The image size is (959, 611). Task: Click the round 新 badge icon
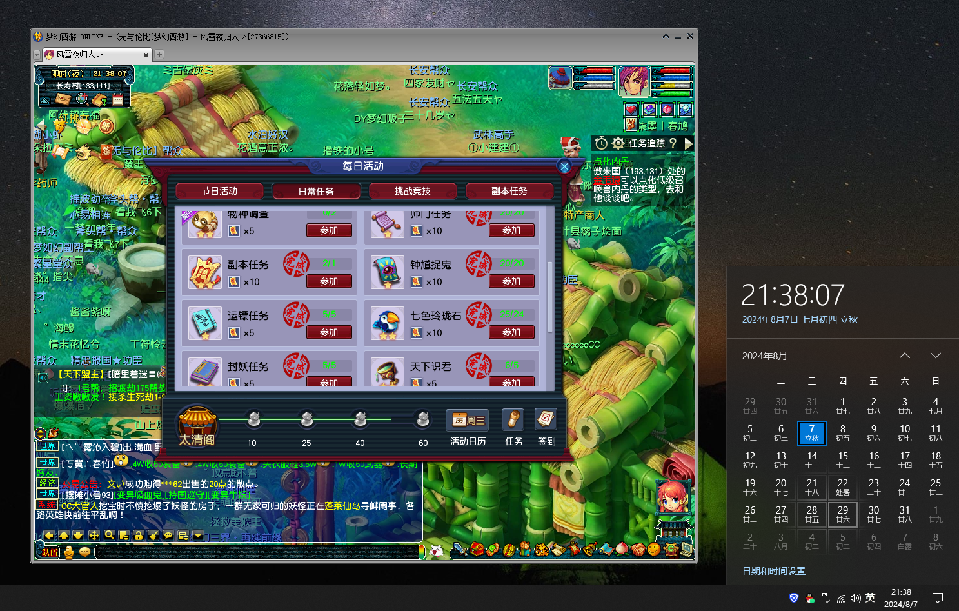(106, 126)
